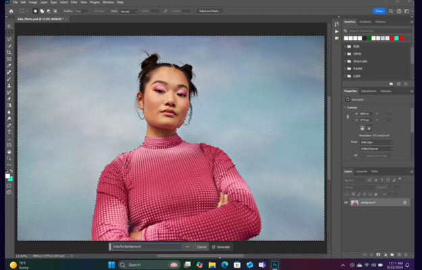The image size is (422, 270).
Task: Expand the RGB swatch folder
Action: point(345,47)
